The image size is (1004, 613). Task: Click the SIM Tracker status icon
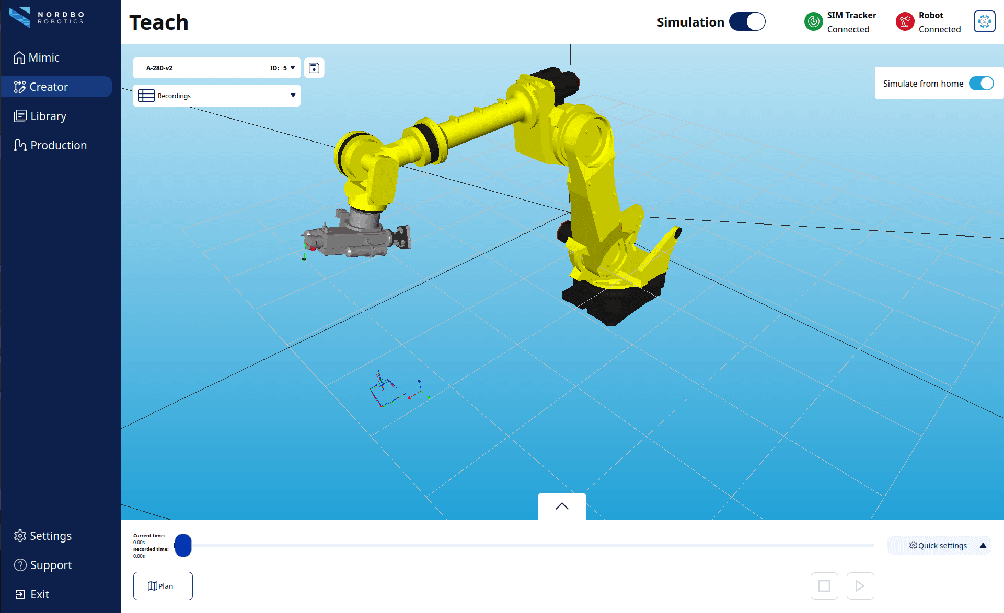(x=813, y=21)
